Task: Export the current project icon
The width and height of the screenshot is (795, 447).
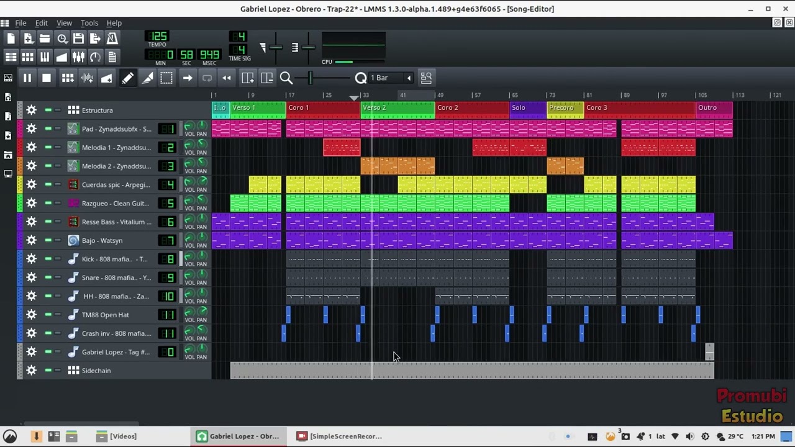Action: point(95,38)
